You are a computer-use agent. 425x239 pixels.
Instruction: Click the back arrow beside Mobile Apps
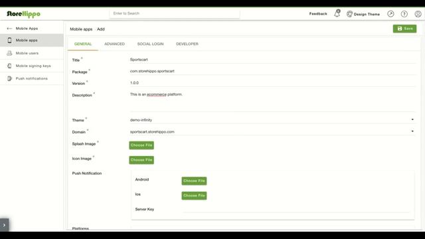pos(9,29)
